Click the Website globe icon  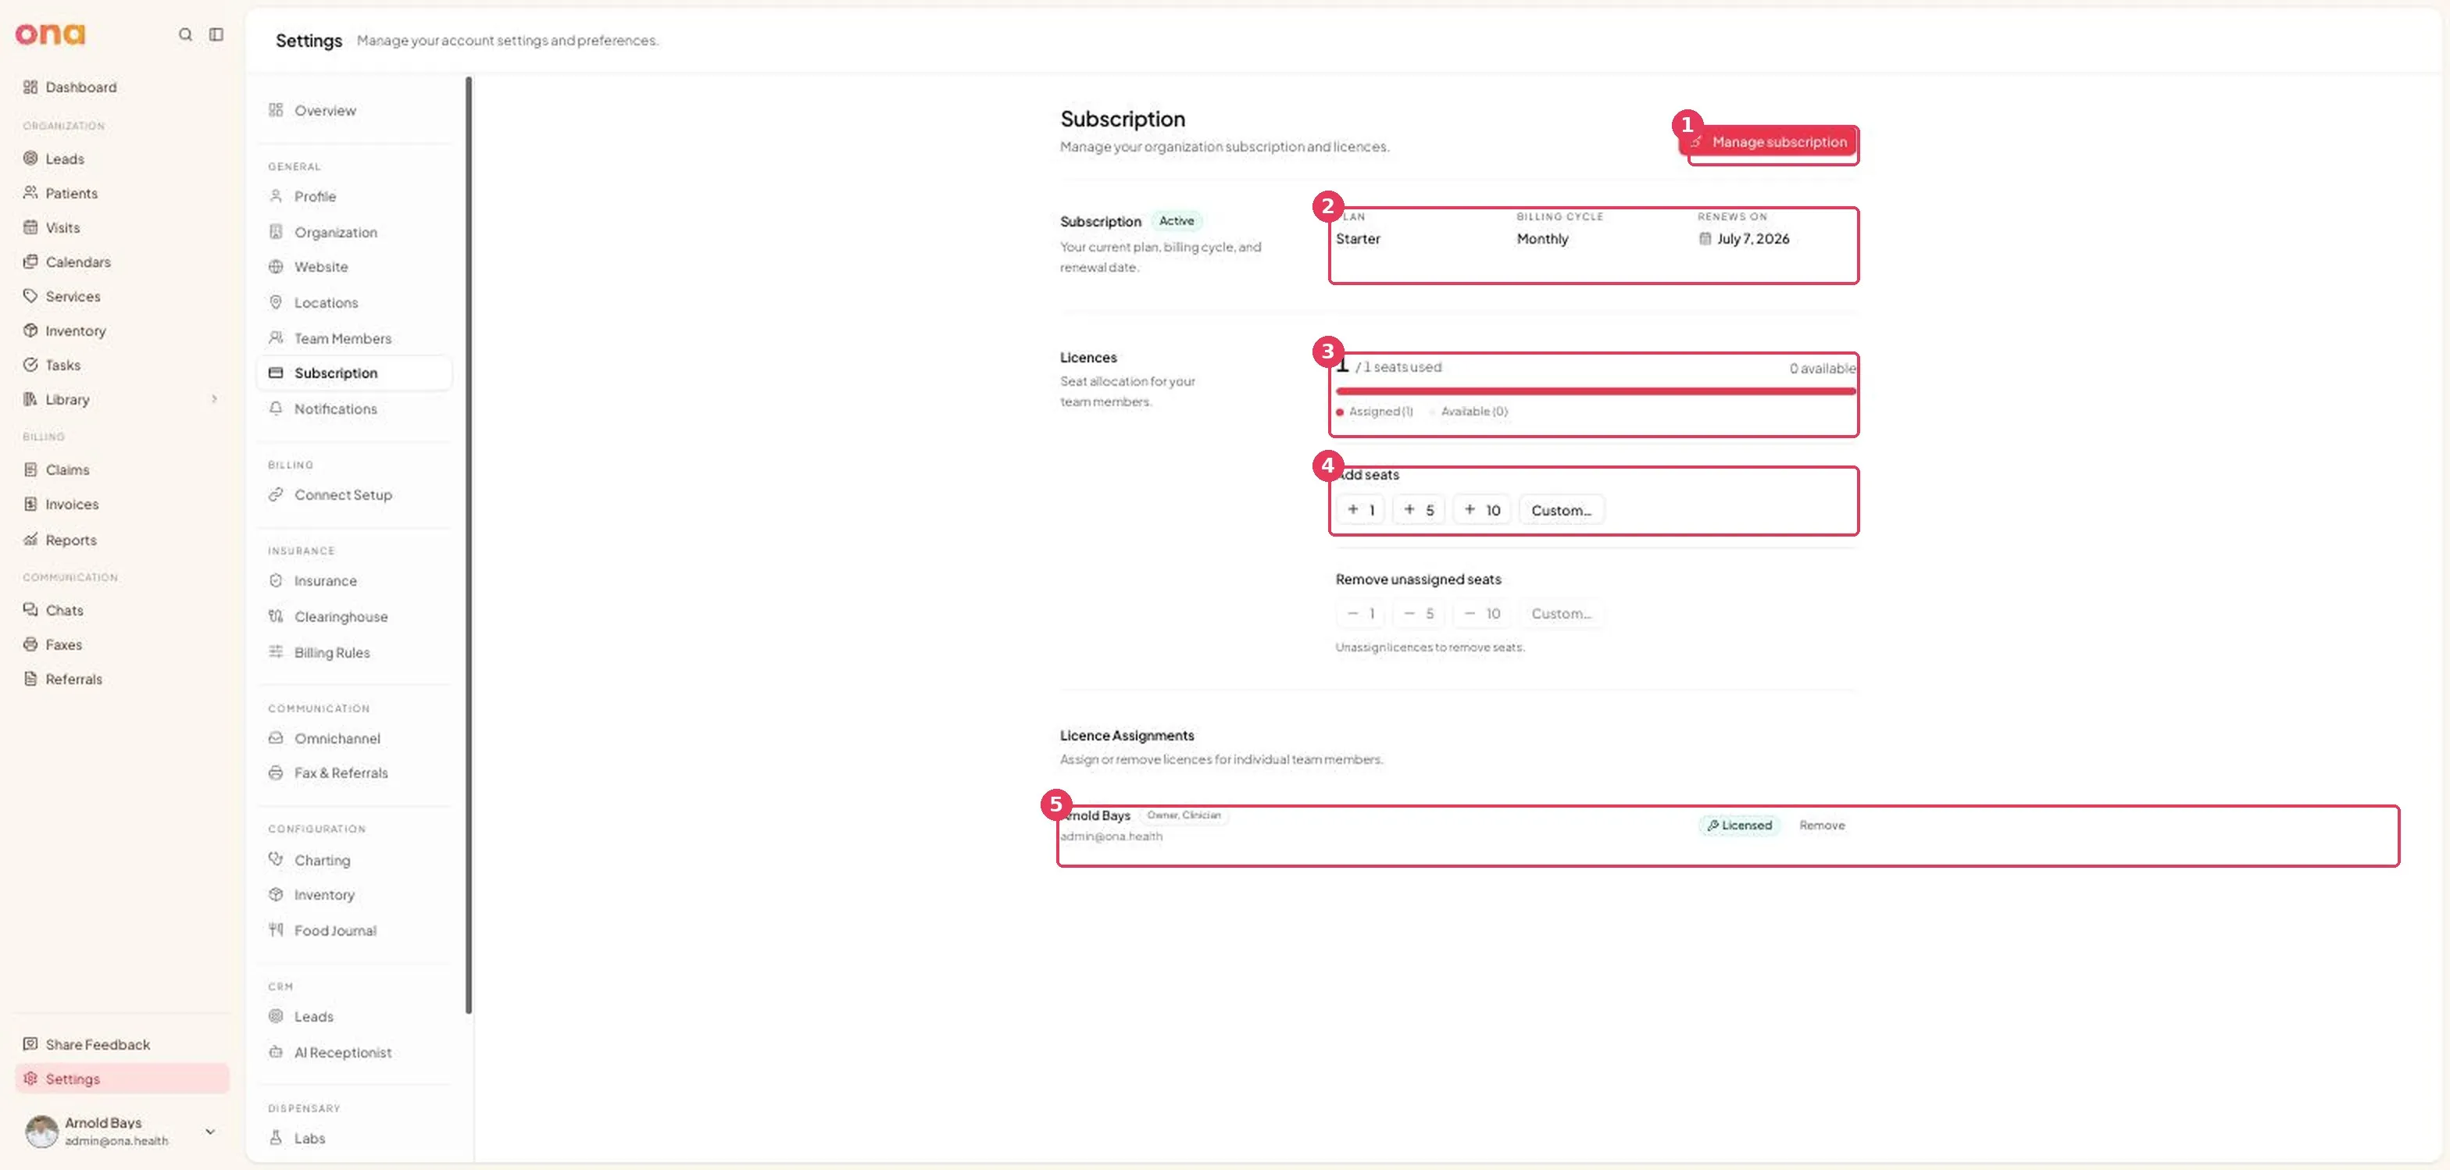click(x=276, y=267)
